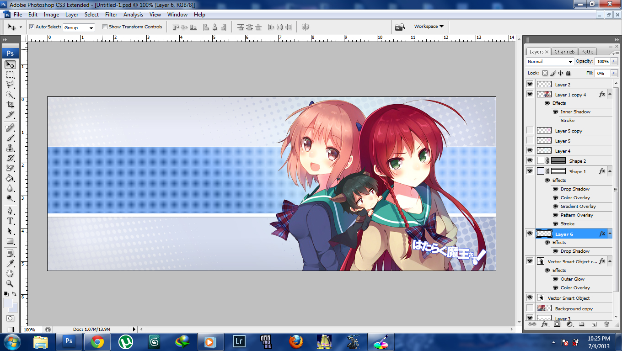Select the Paint Bucket tool
This screenshot has height=351, width=622.
pos(10,178)
